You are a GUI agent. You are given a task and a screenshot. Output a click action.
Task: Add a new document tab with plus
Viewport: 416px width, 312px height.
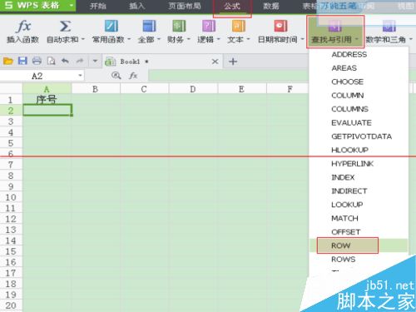pyautogui.click(x=233, y=62)
